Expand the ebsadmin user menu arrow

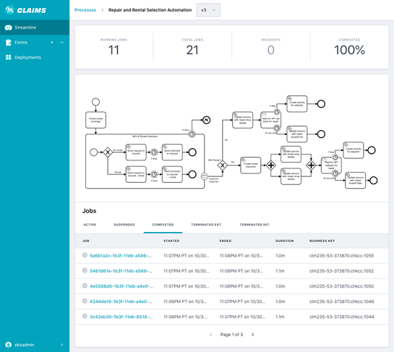pos(62,345)
